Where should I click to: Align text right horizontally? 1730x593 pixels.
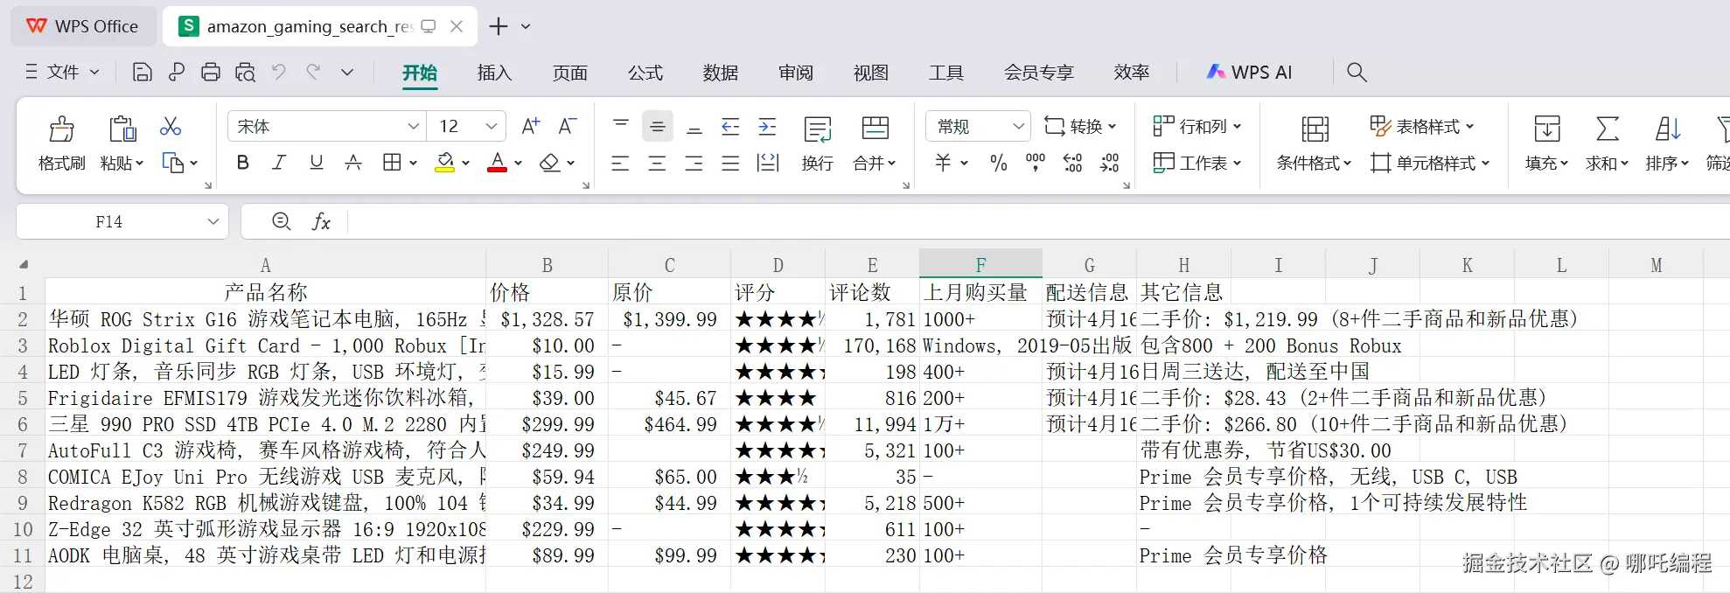pyautogui.click(x=694, y=163)
